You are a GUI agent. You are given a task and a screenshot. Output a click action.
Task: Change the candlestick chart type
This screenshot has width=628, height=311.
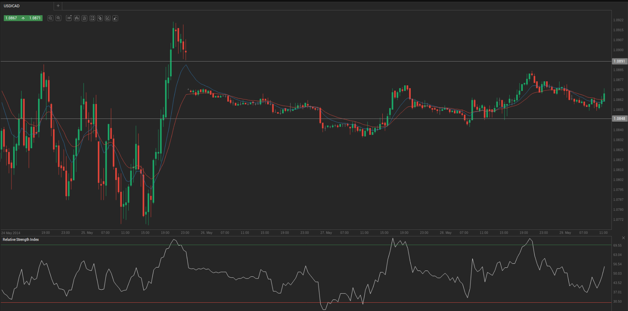pos(77,18)
